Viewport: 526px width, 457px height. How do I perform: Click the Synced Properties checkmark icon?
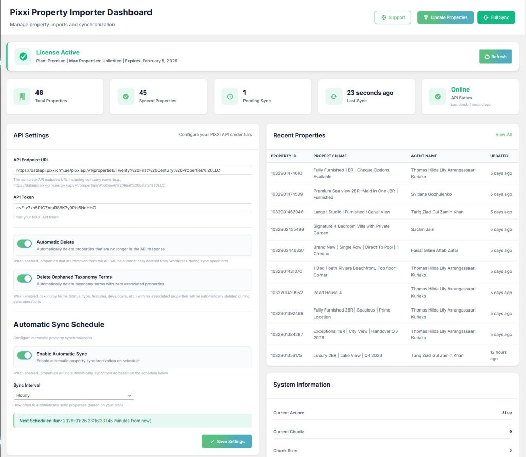(x=126, y=96)
